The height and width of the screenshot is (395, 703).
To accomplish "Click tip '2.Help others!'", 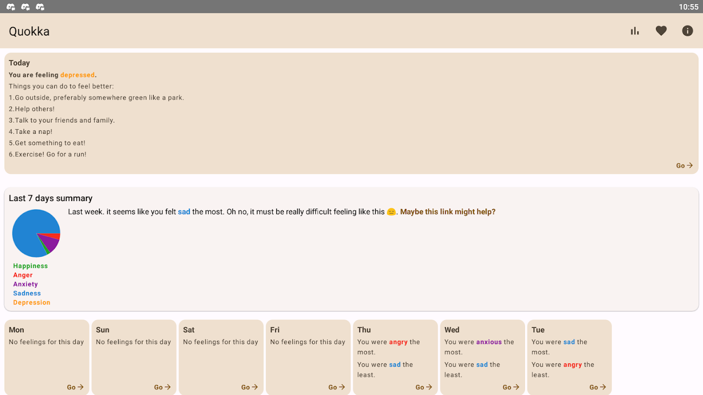I will click(x=32, y=109).
